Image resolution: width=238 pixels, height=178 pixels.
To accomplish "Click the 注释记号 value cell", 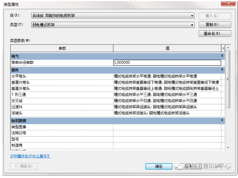I will 167,133.
